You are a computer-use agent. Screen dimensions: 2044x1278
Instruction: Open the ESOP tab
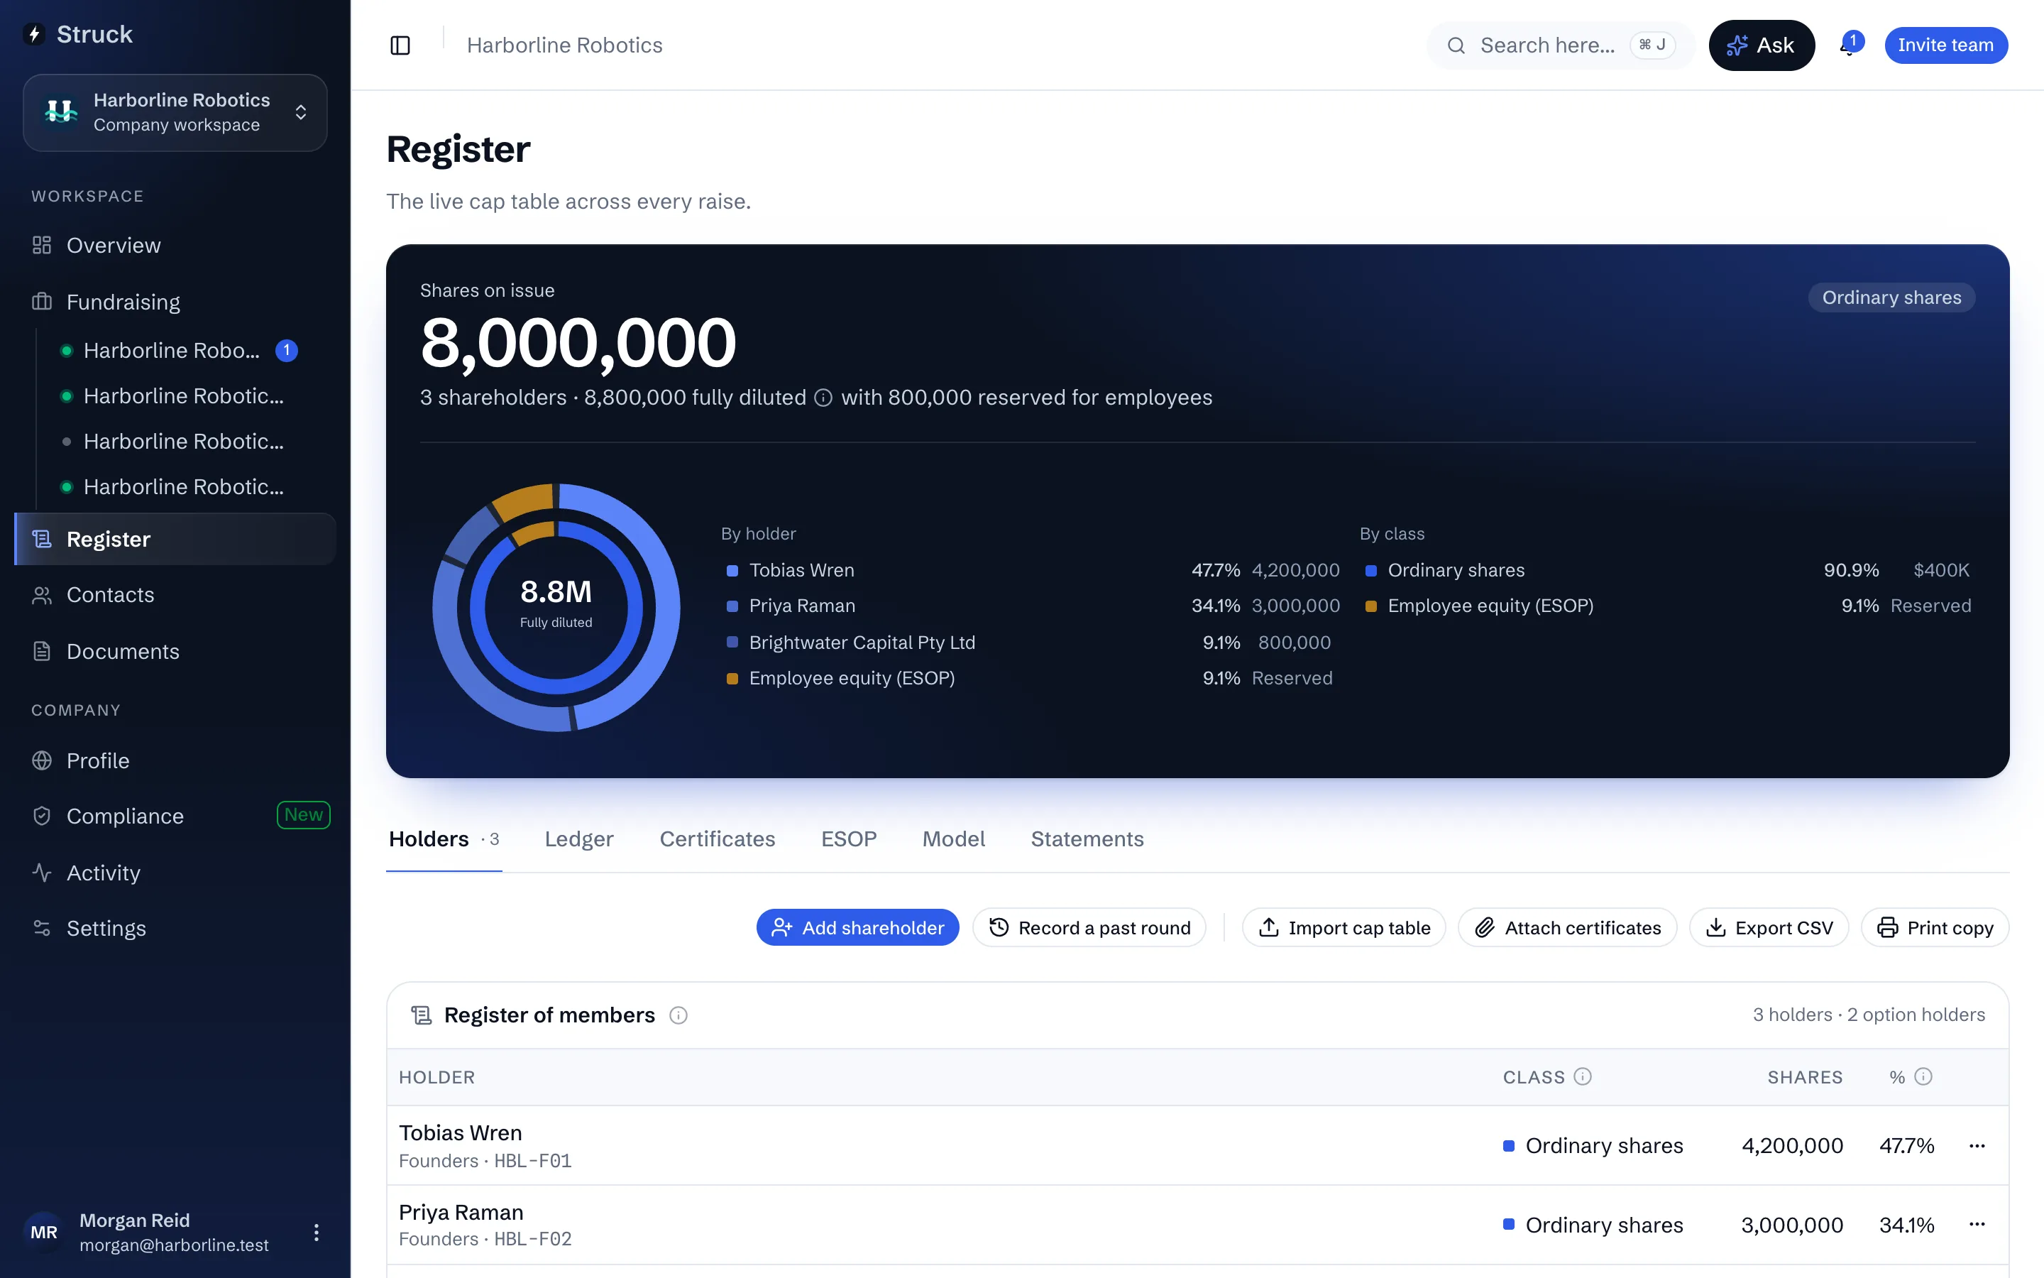point(849,839)
